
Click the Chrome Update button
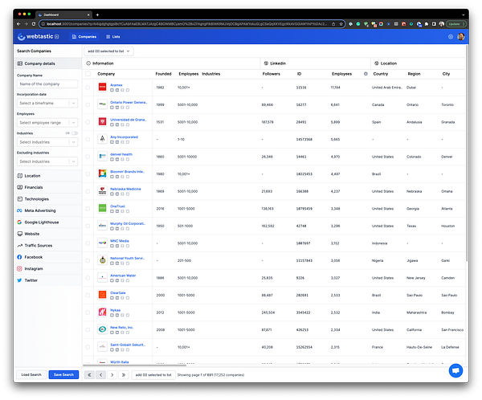[x=456, y=24]
